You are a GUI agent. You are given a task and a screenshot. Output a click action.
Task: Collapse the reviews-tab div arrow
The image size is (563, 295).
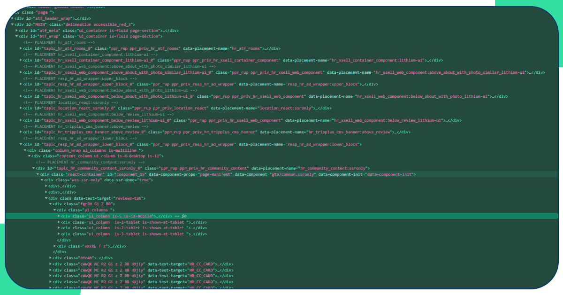(46, 198)
